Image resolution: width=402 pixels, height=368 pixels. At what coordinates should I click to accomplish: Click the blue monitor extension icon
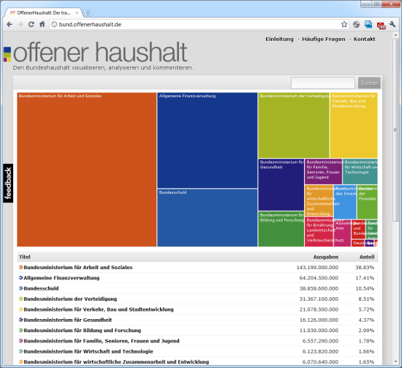pyautogui.click(x=368, y=24)
